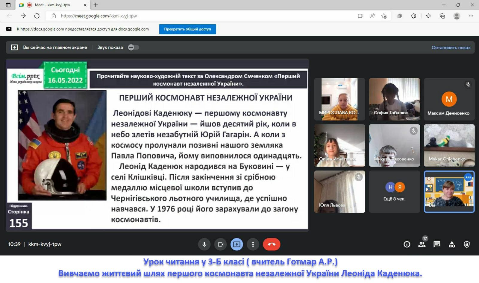Screen dimensions: 479x283
Task: Open host controls shield icon
Action: point(467,244)
